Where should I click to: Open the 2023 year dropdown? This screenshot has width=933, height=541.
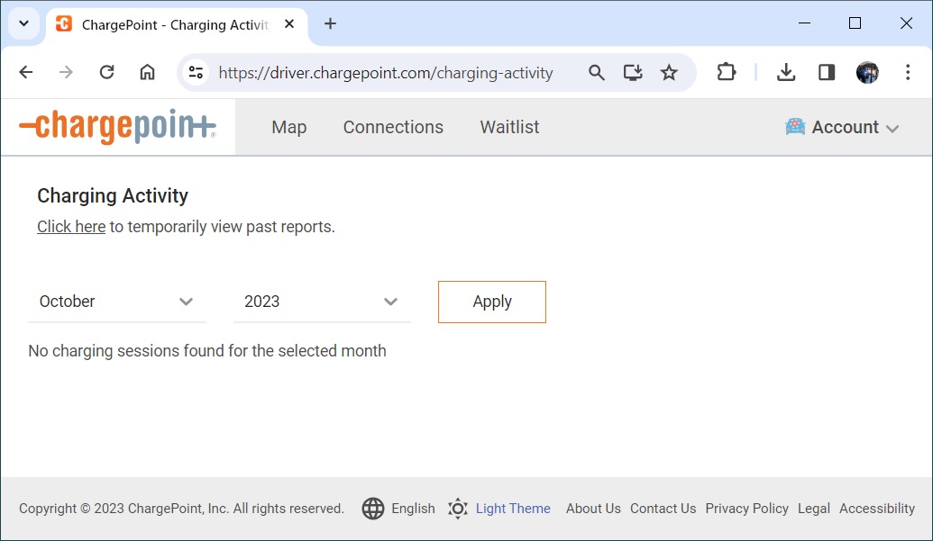coord(322,302)
